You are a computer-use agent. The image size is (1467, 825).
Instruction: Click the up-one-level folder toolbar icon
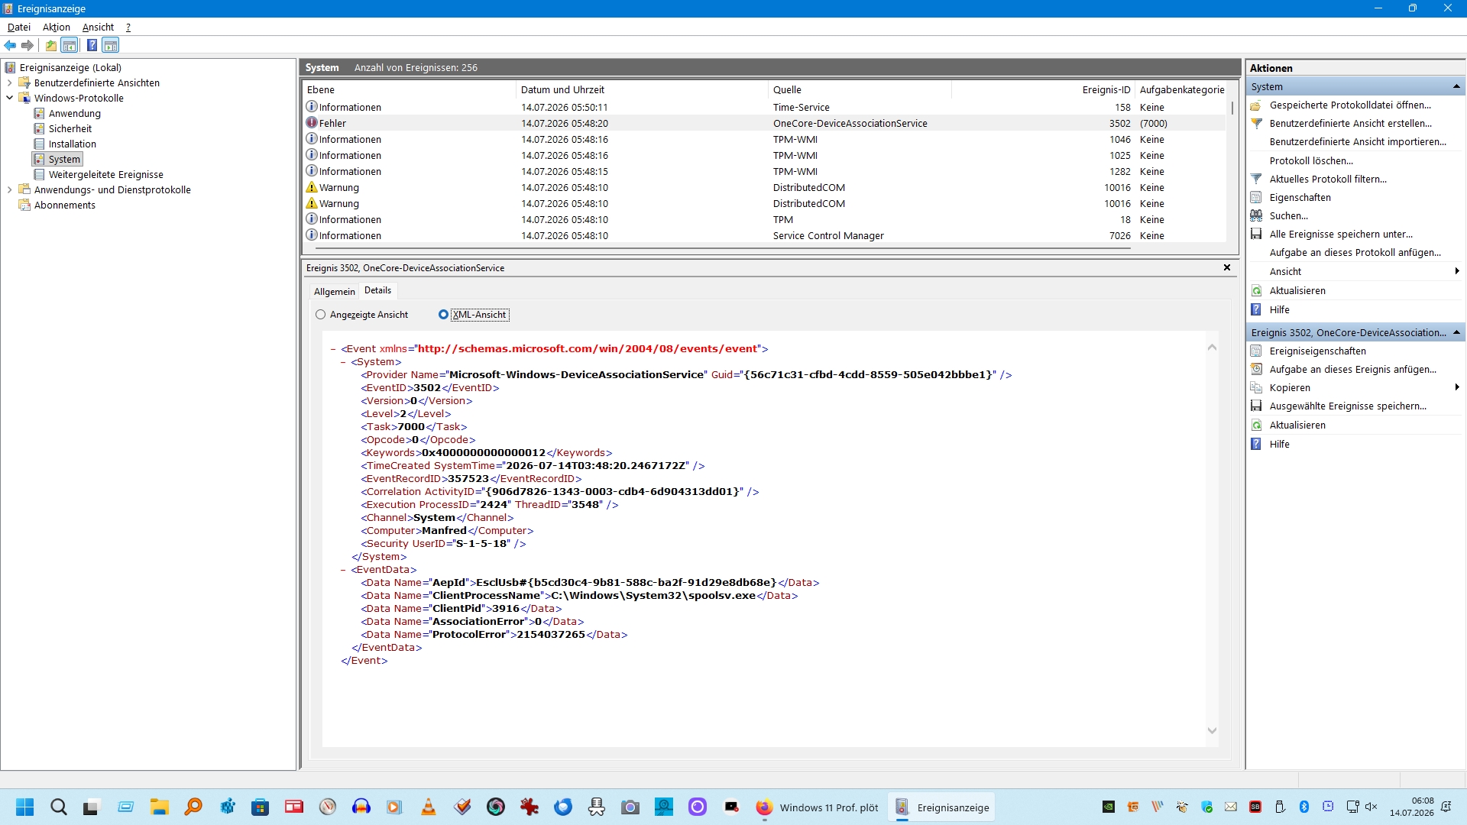51,45
